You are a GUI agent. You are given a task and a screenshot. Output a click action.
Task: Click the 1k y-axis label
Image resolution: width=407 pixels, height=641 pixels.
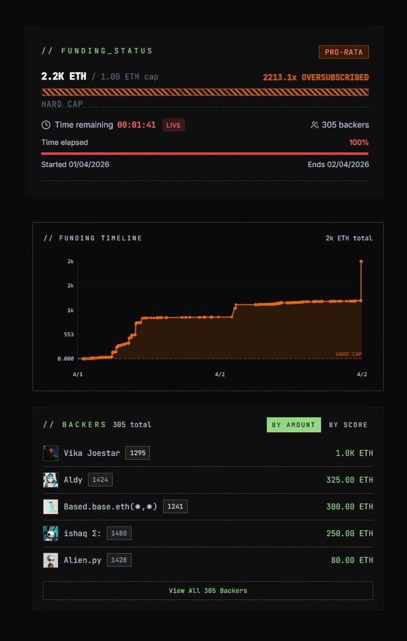71,310
